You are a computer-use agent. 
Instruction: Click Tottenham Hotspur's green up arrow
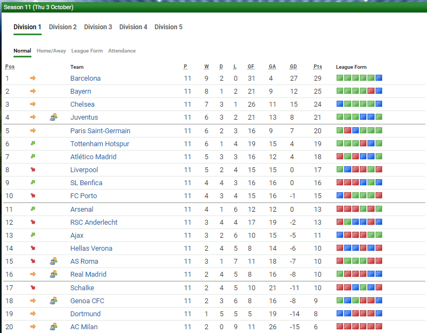33,143
